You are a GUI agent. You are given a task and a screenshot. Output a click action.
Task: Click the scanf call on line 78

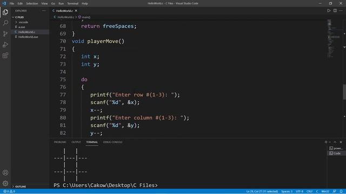pyautogui.click(x=115, y=102)
